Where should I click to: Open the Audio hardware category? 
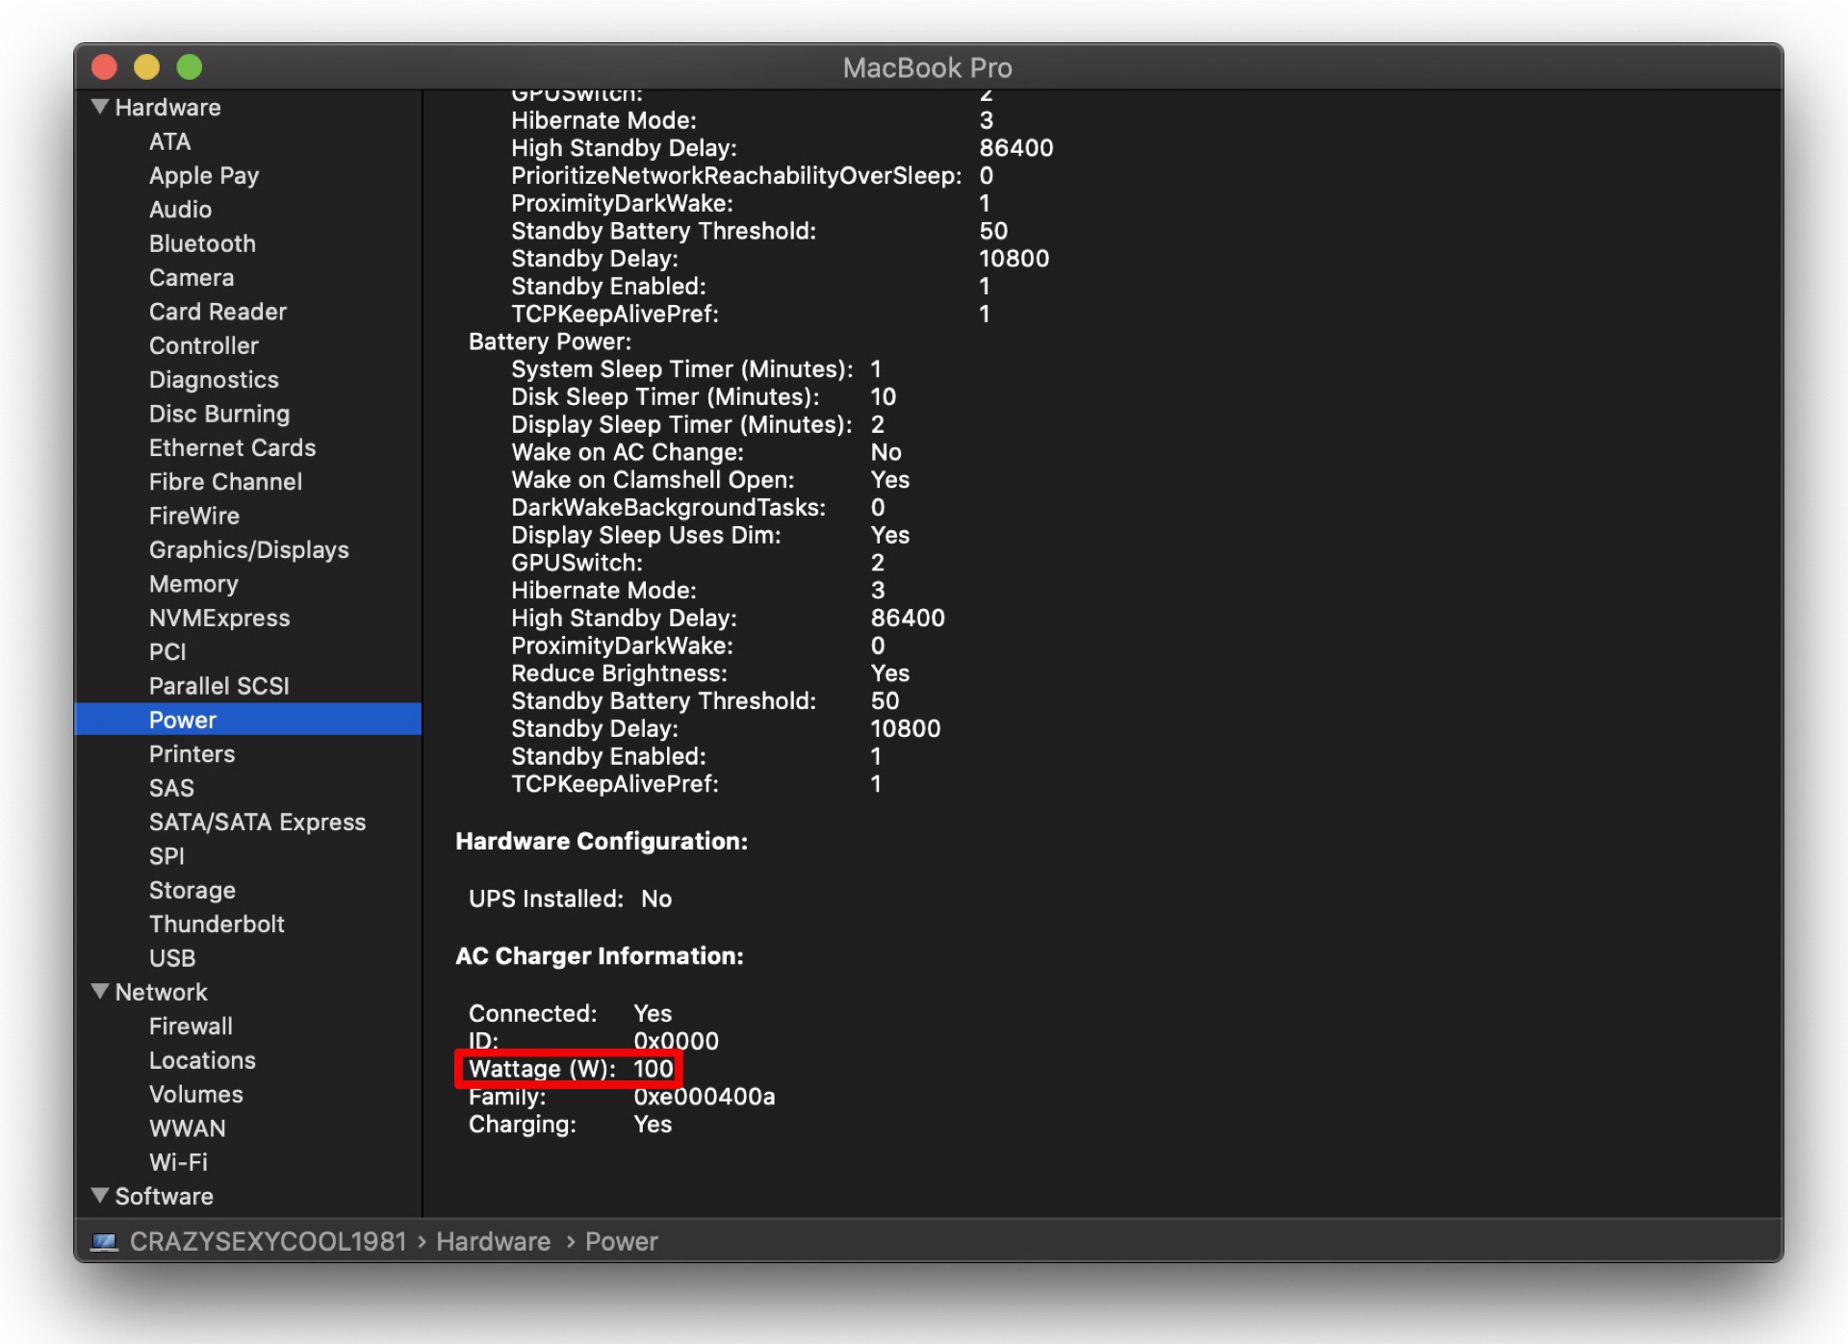pyautogui.click(x=180, y=209)
